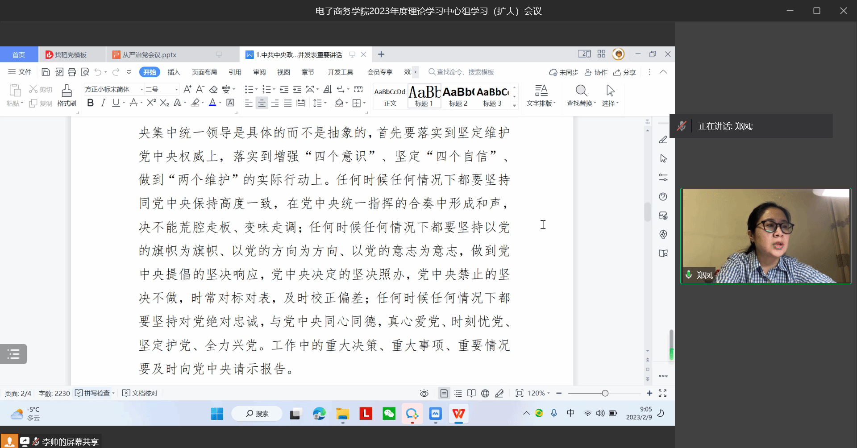
Task: Click the superscript X² icon
Action: click(151, 103)
